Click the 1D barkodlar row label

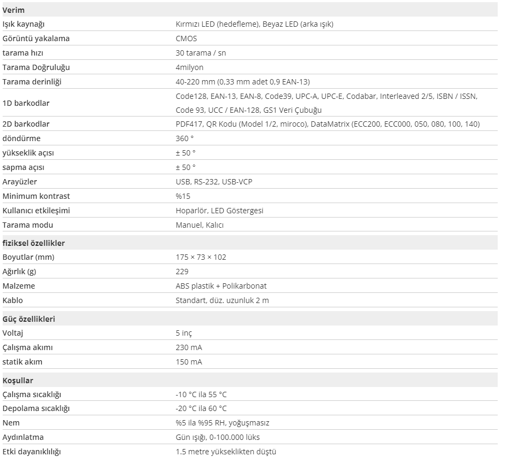(x=26, y=103)
